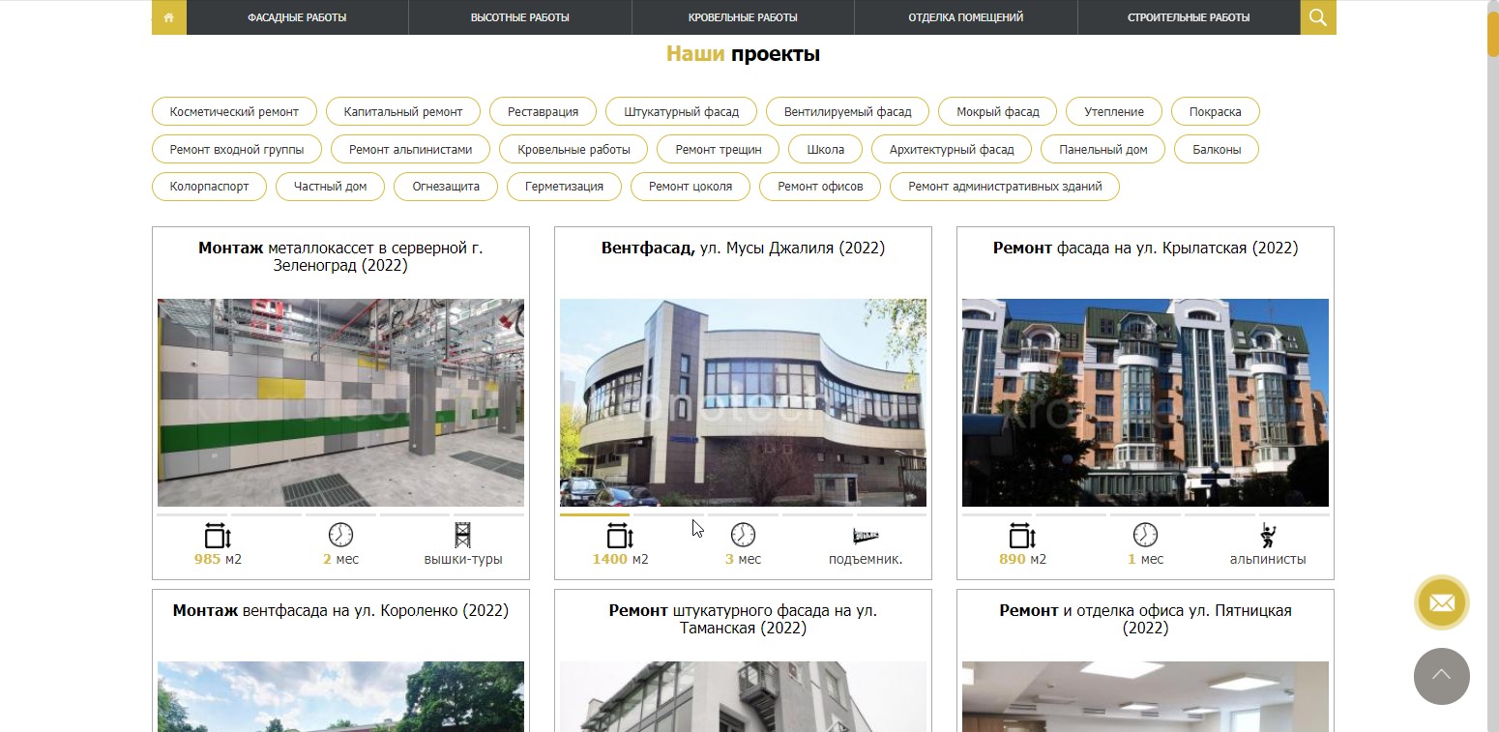This screenshot has height=732, width=1499.
Task: Filter by Частный дом
Action: click(330, 187)
